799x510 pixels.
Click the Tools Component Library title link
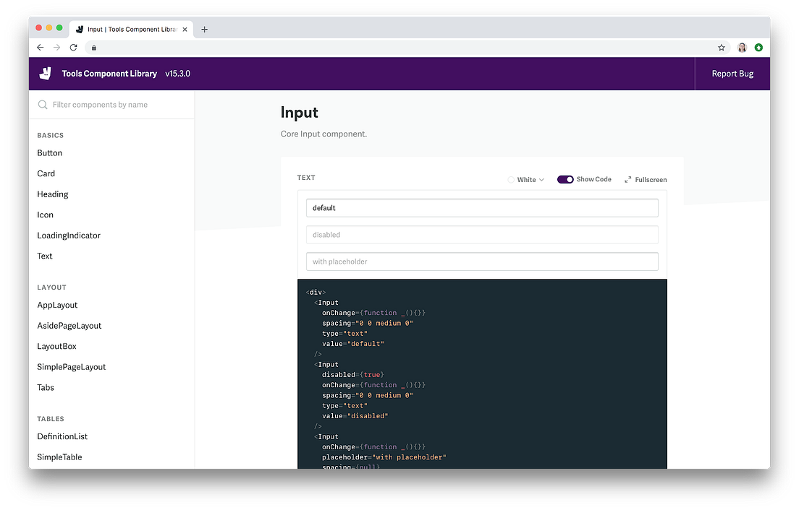pos(109,74)
